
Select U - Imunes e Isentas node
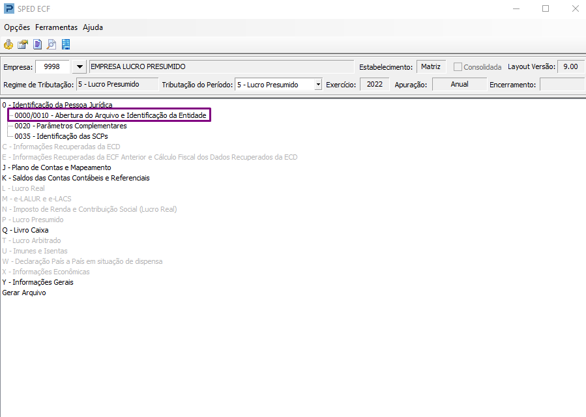point(35,252)
